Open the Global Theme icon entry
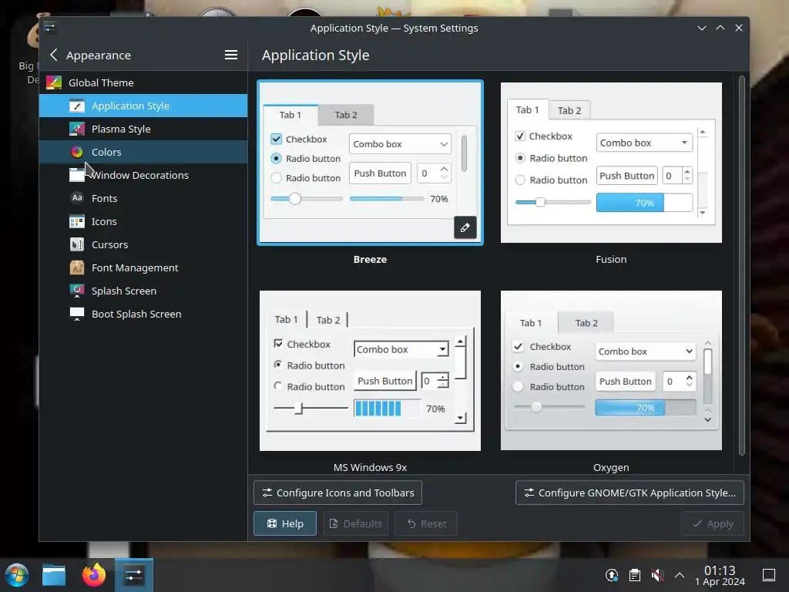789x592 pixels. tap(54, 82)
